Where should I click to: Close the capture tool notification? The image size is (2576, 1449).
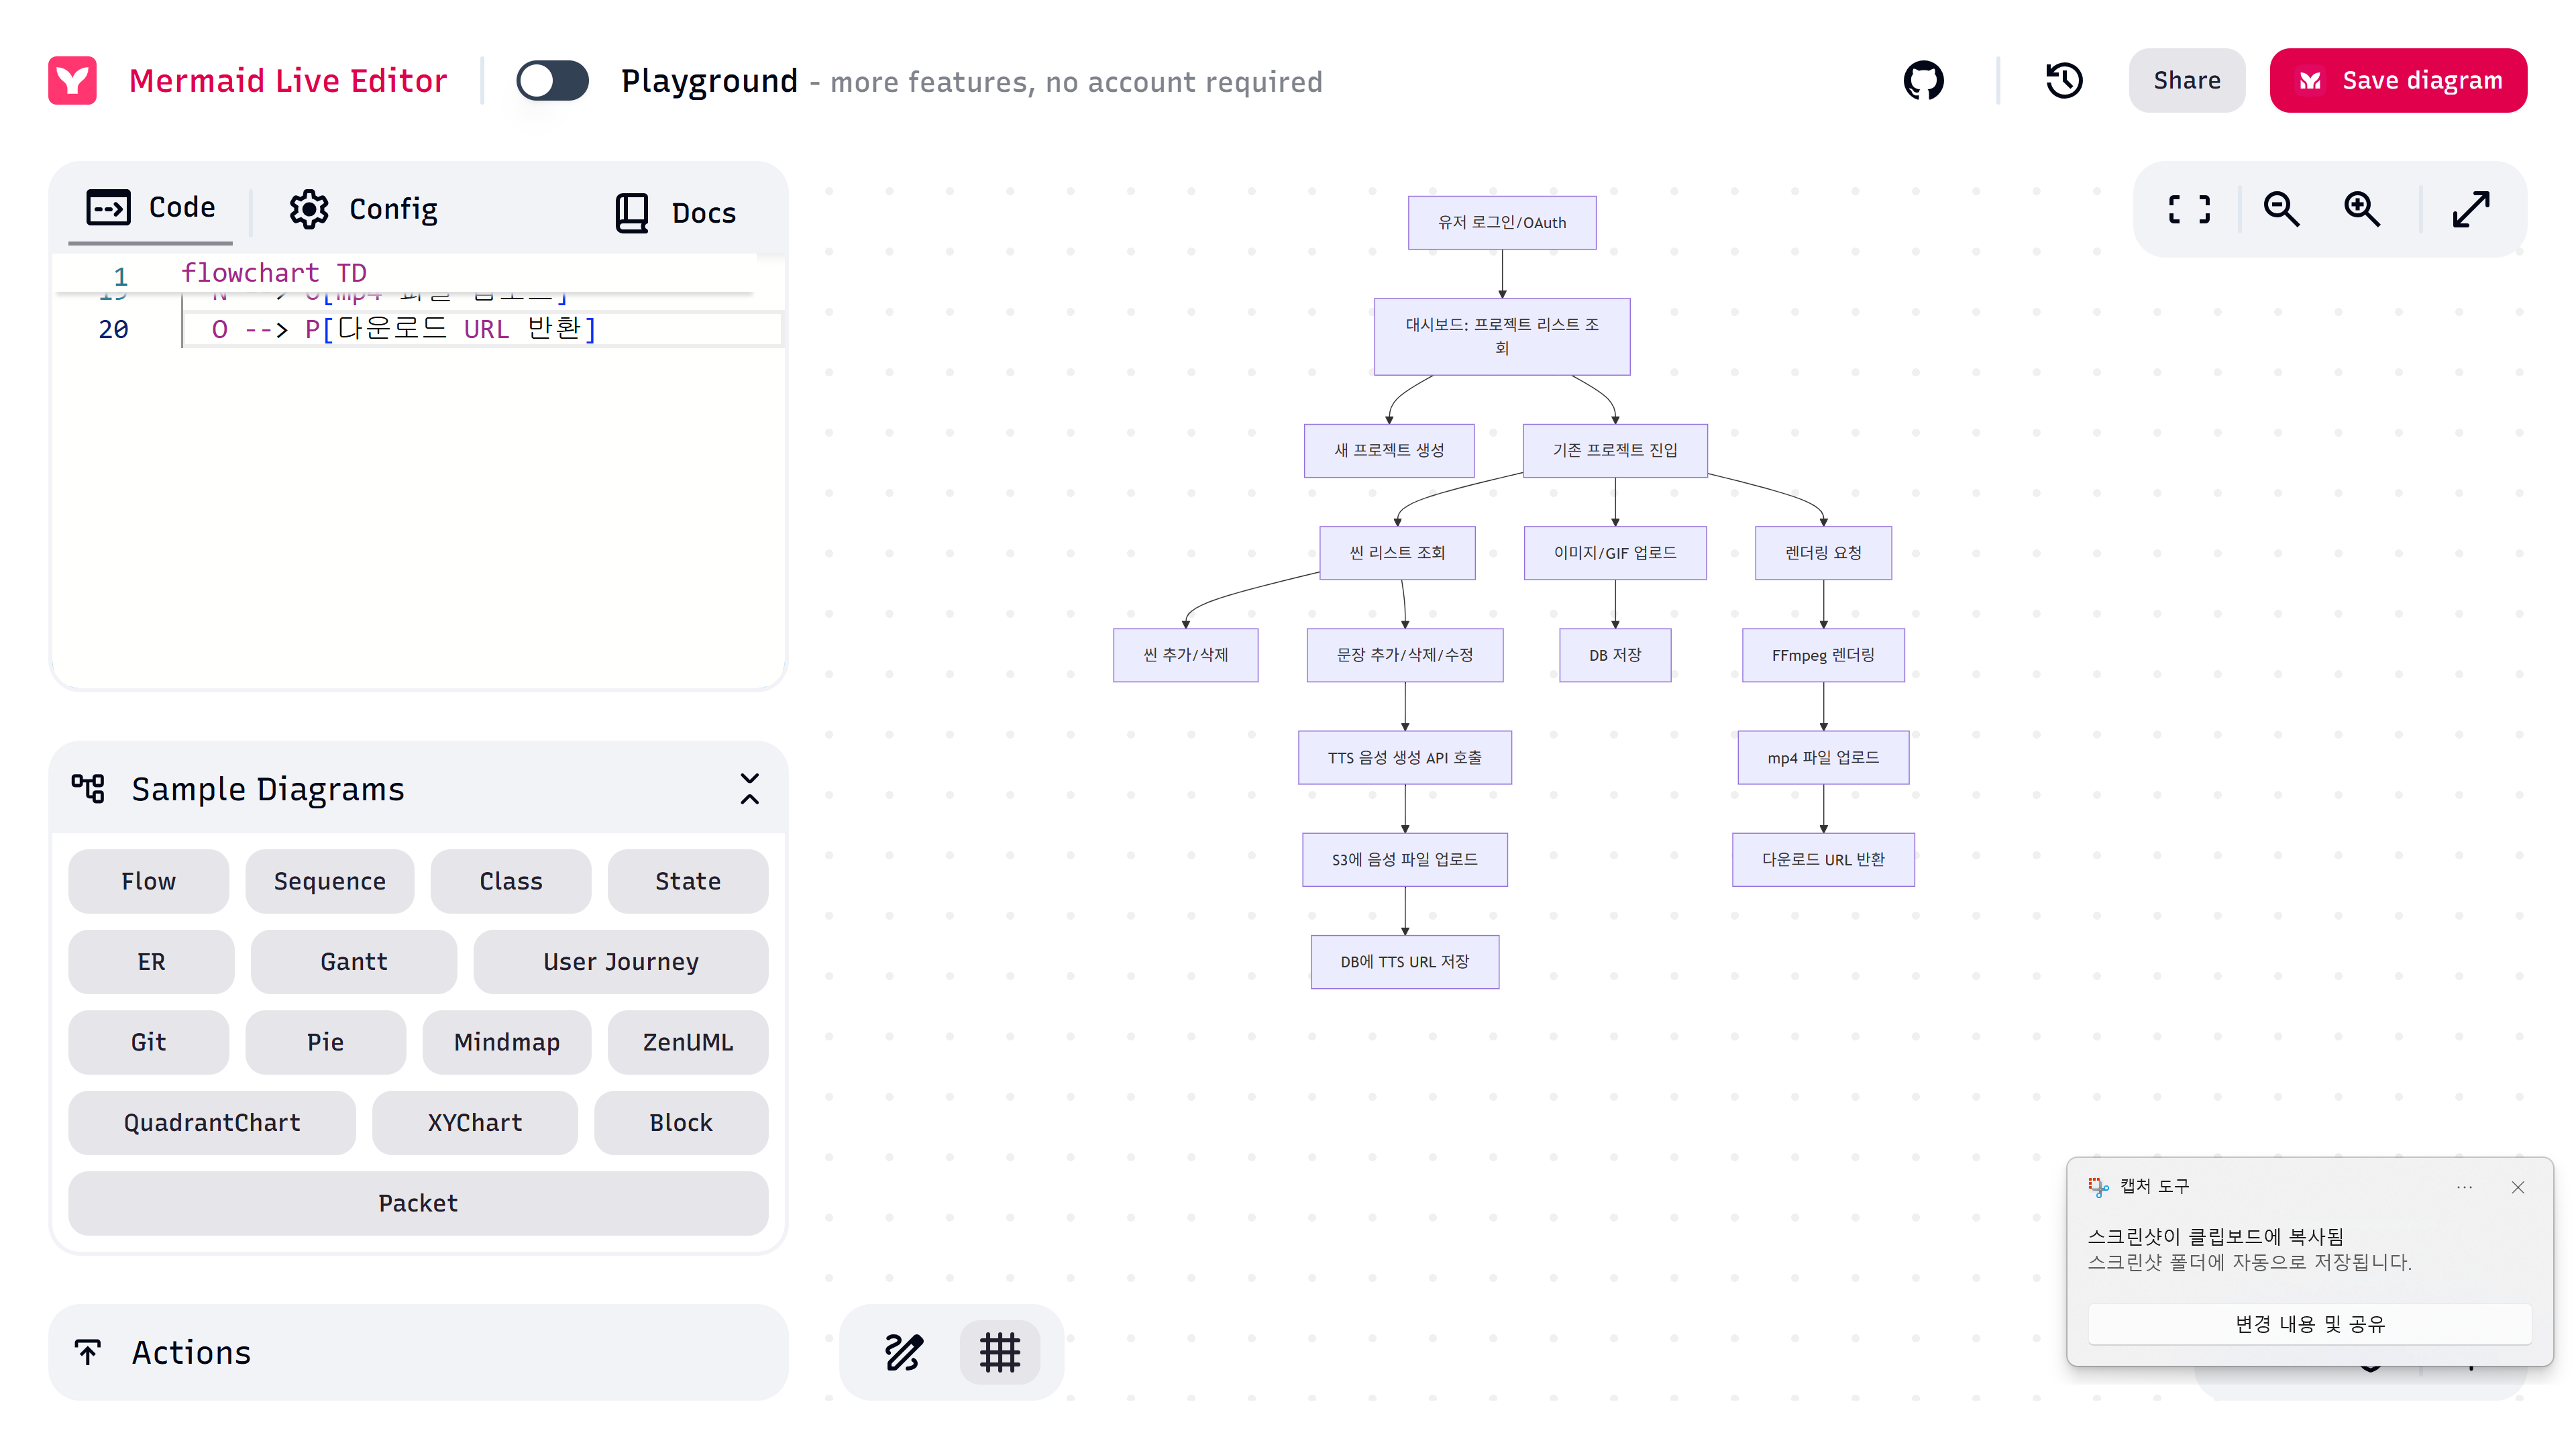tap(2517, 1187)
